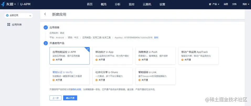Click AppTrack card's 未开通 status icon
The width and height of the screenshot is (251, 106).
pos(182,60)
